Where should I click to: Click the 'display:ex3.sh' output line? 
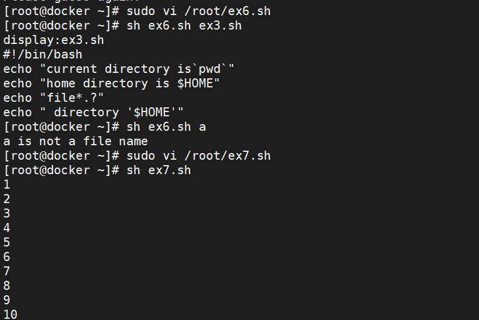pyautogui.click(x=54, y=40)
